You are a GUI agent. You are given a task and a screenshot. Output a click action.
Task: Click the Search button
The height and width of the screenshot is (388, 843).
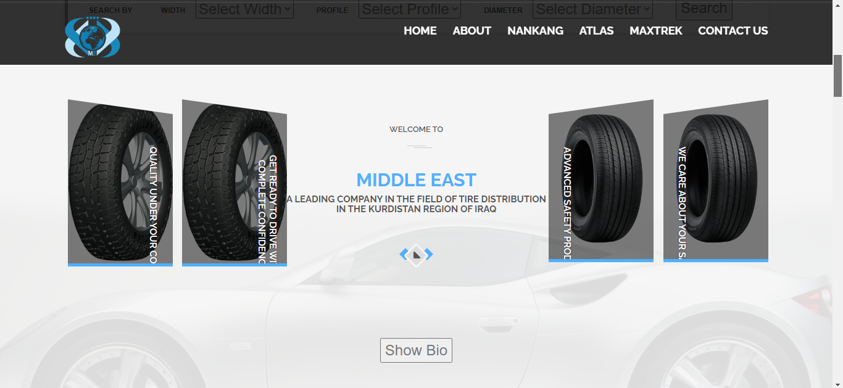pos(704,9)
